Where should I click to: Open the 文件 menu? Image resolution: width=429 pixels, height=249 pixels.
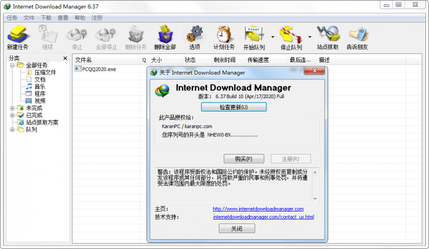(29, 18)
